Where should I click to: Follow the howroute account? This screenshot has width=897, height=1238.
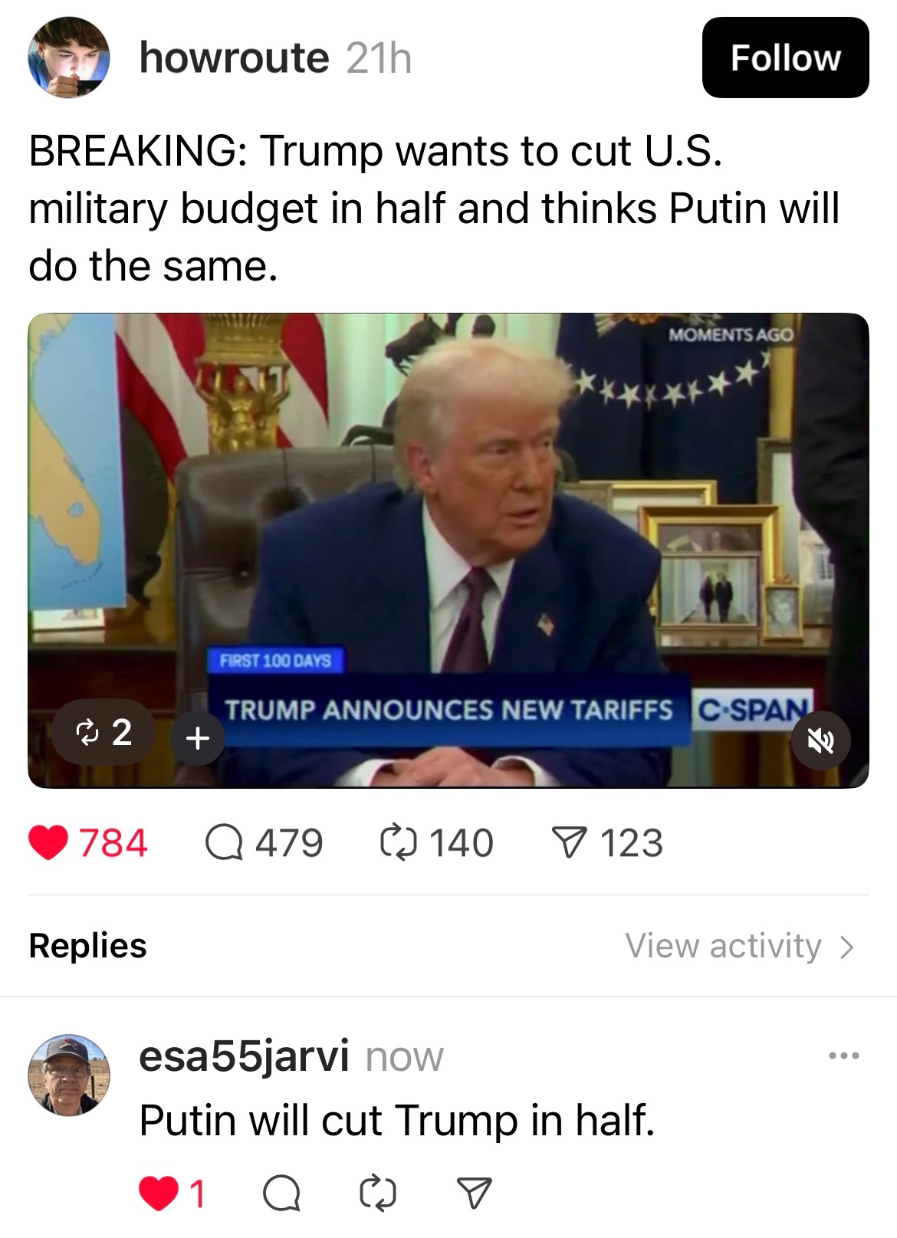(x=785, y=57)
